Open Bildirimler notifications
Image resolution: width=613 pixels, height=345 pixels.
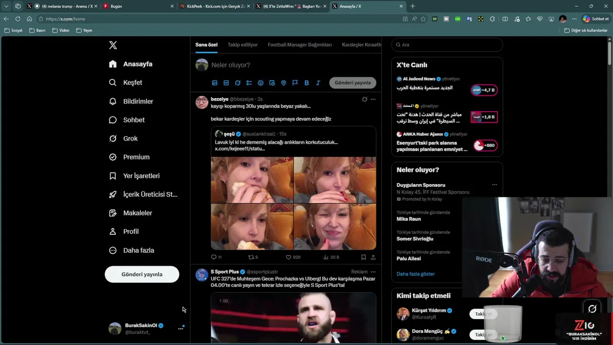(131, 101)
